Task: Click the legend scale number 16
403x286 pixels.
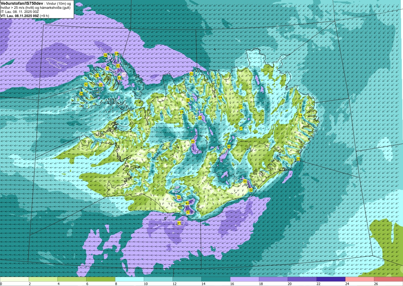Action: pyautogui.click(x=232, y=284)
